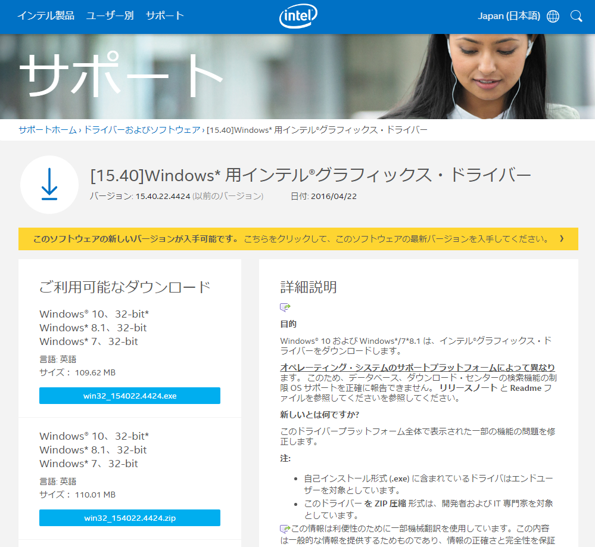Image resolution: width=595 pixels, height=547 pixels.
Task: Click the Intel logo in header
Action: pyautogui.click(x=298, y=16)
